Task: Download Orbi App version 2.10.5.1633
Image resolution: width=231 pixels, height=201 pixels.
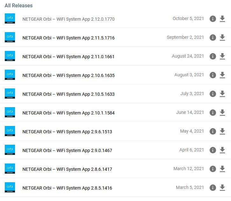Action: tap(222, 94)
